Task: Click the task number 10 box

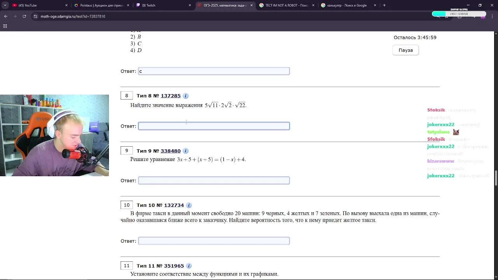Action: point(126,205)
